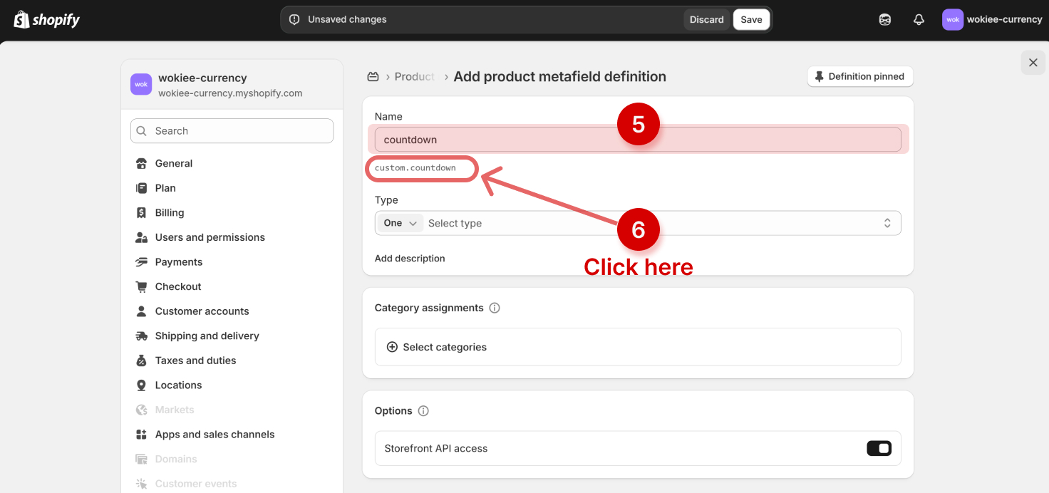Click the Add description link
This screenshot has height=493, width=1049.
pos(410,259)
